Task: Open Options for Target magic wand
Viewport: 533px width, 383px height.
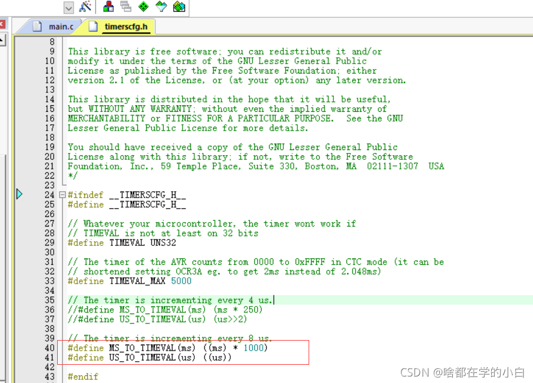Action: pyautogui.click(x=85, y=6)
